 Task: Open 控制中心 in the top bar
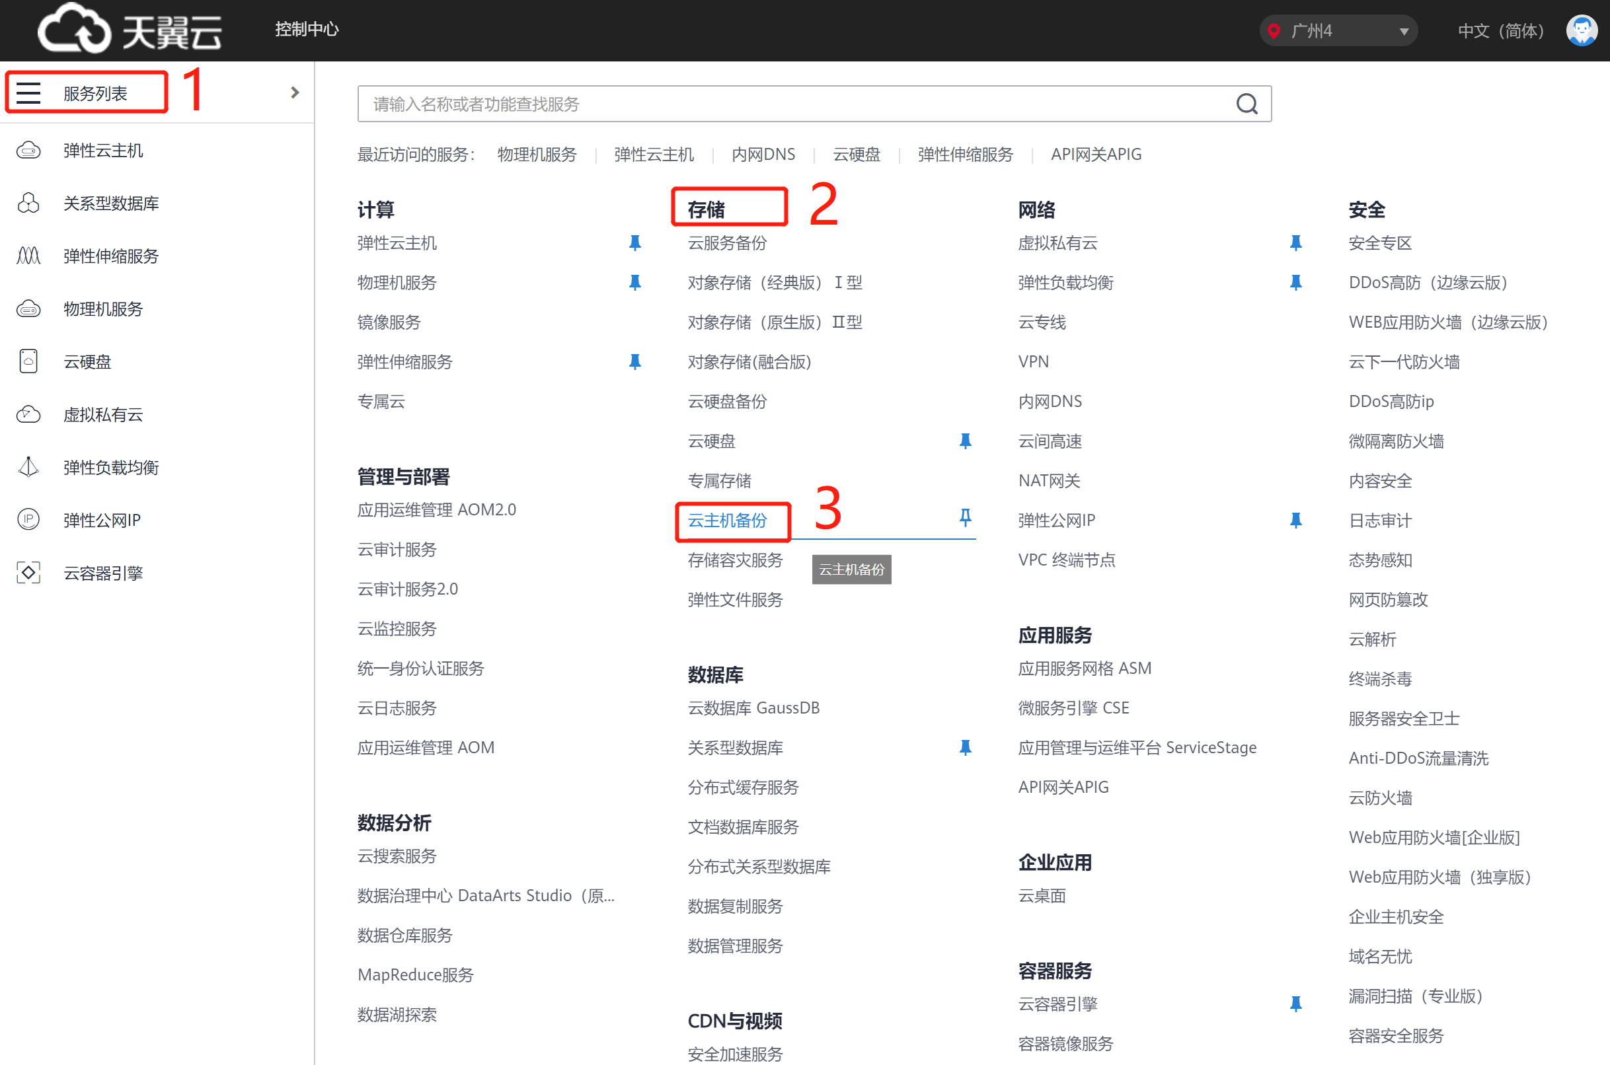pos(307,29)
